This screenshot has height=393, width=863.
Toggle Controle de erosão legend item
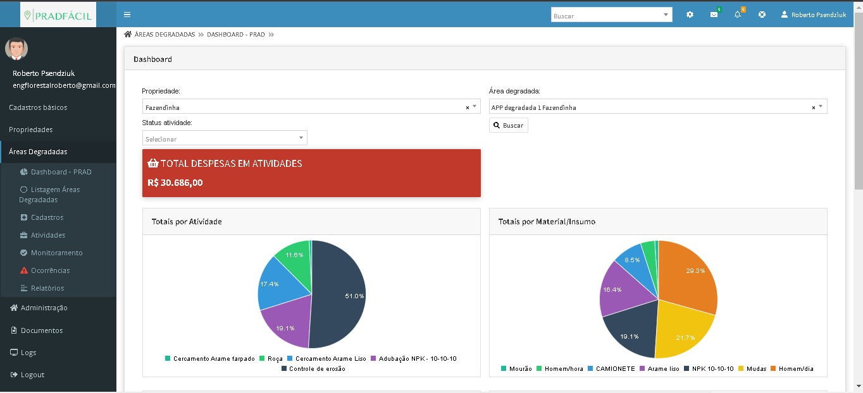[x=313, y=368]
